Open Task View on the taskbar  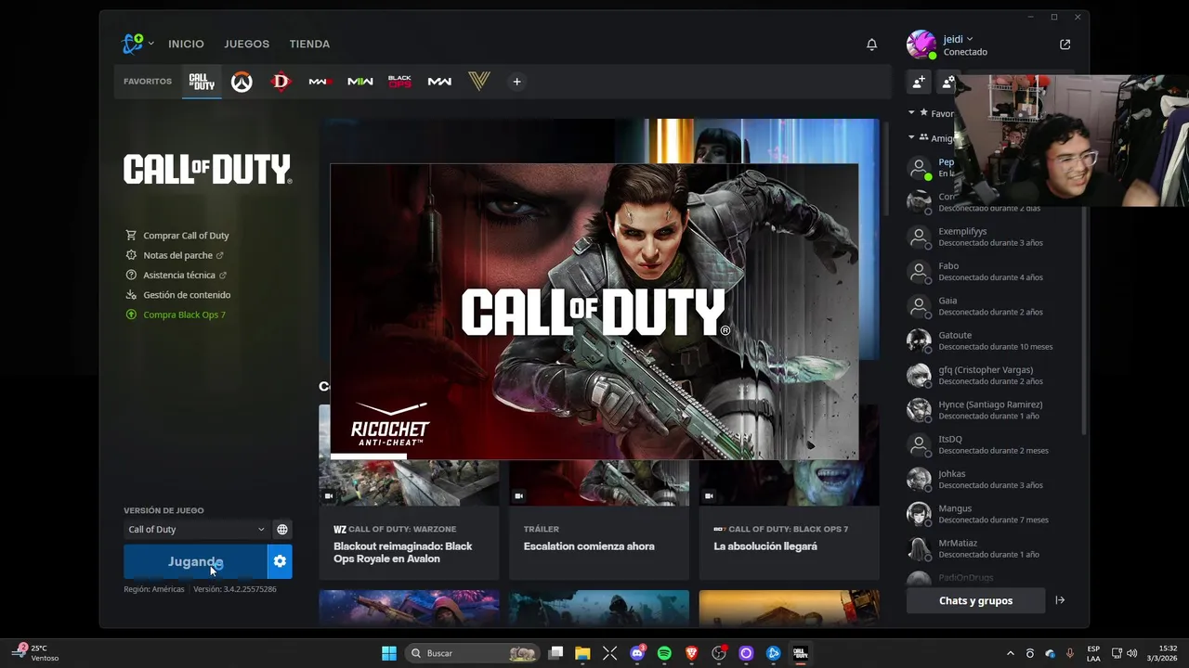click(555, 653)
